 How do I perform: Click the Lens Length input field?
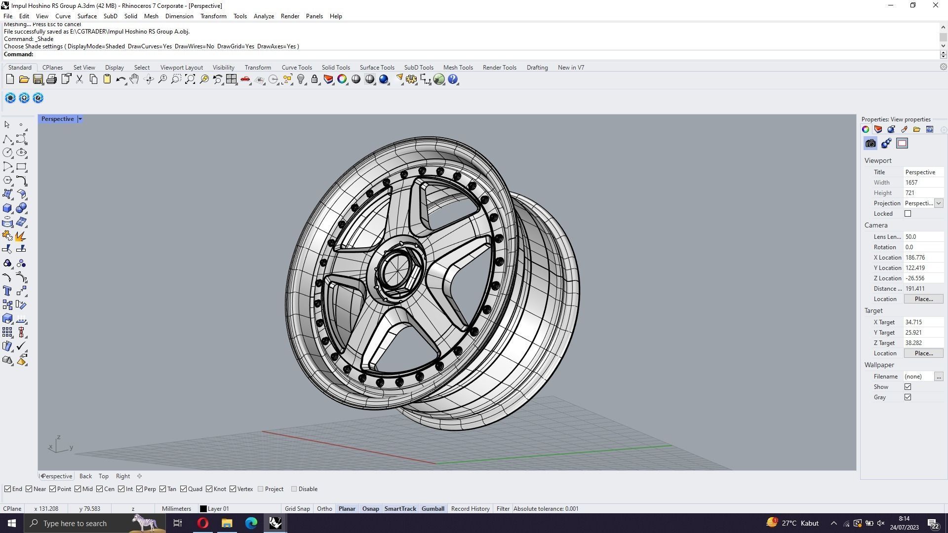(x=922, y=237)
